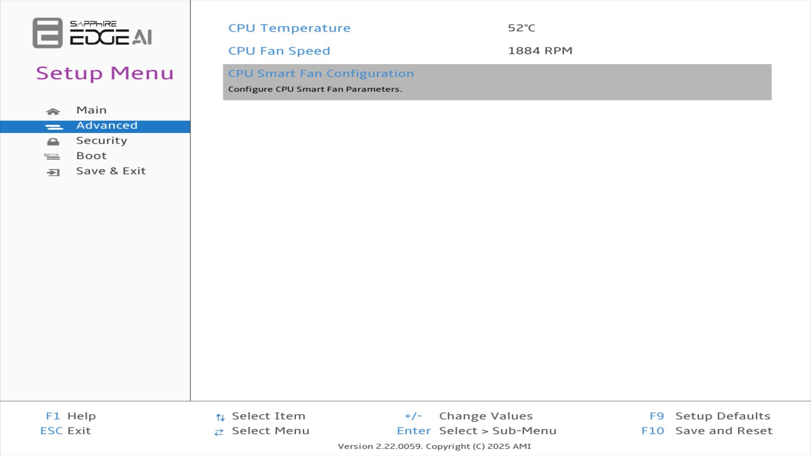This screenshot has width=811, height=456.
Task: Click the Select Item up-down arrows icon
Action: click(x=220, y=418)
